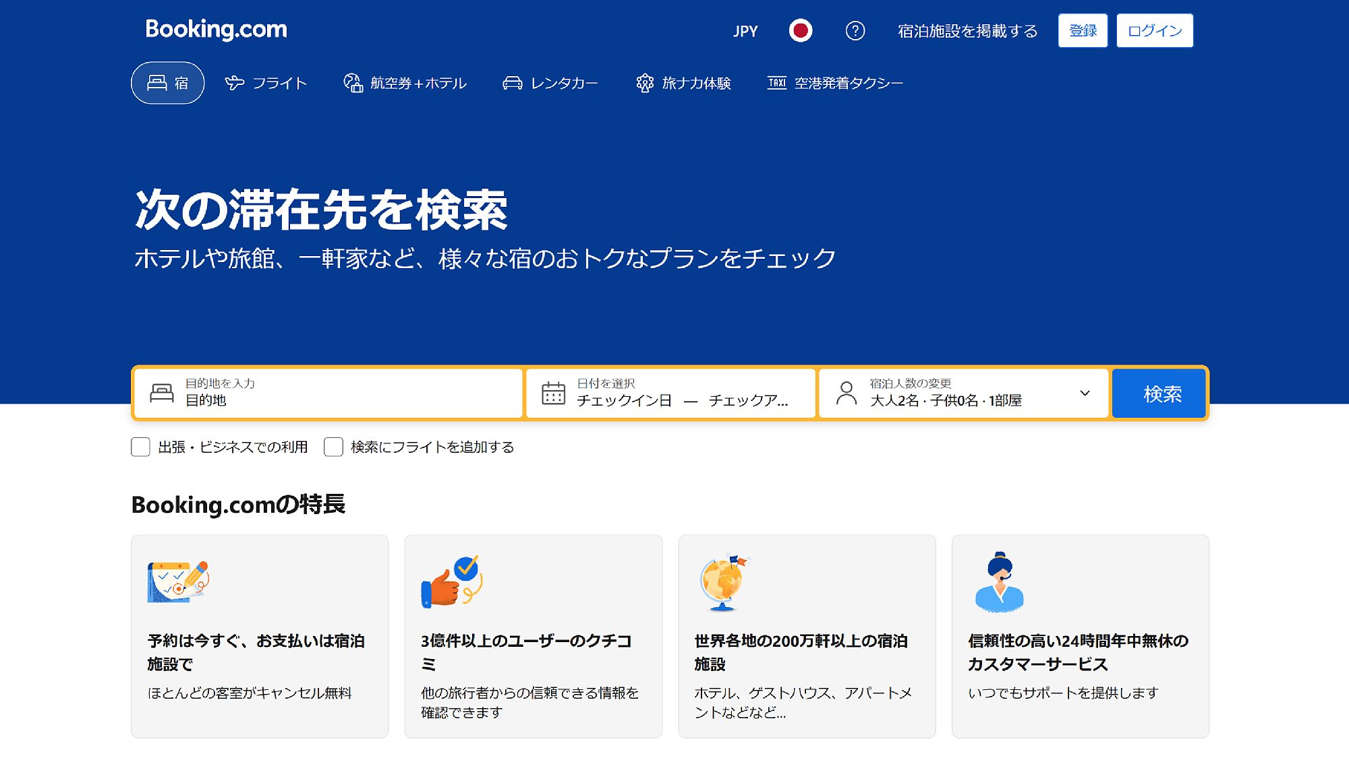Click the blue 検索 search button
Screen dimensions: 1349x758
coord(1159,393)
